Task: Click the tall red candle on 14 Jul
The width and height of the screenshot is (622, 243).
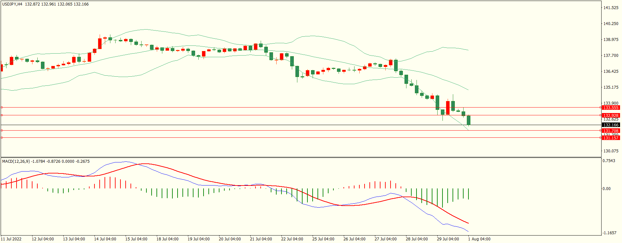Action: pos(100,44)
